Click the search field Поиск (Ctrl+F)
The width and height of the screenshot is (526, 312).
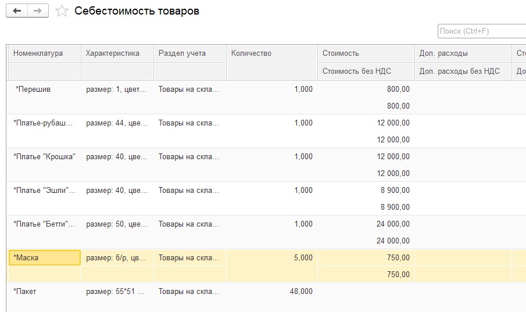481,31
